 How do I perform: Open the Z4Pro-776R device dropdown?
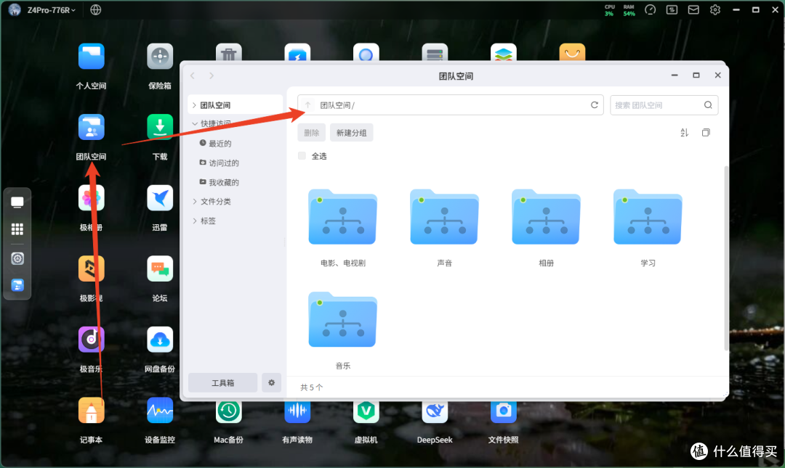point(51,9)
